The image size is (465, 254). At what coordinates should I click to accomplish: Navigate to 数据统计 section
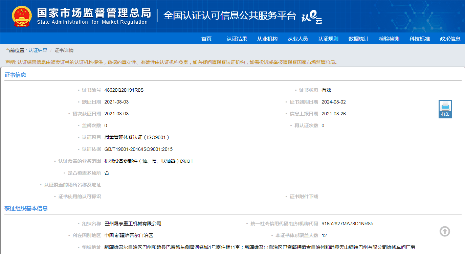pyautogui.click(x=359, y=39)
